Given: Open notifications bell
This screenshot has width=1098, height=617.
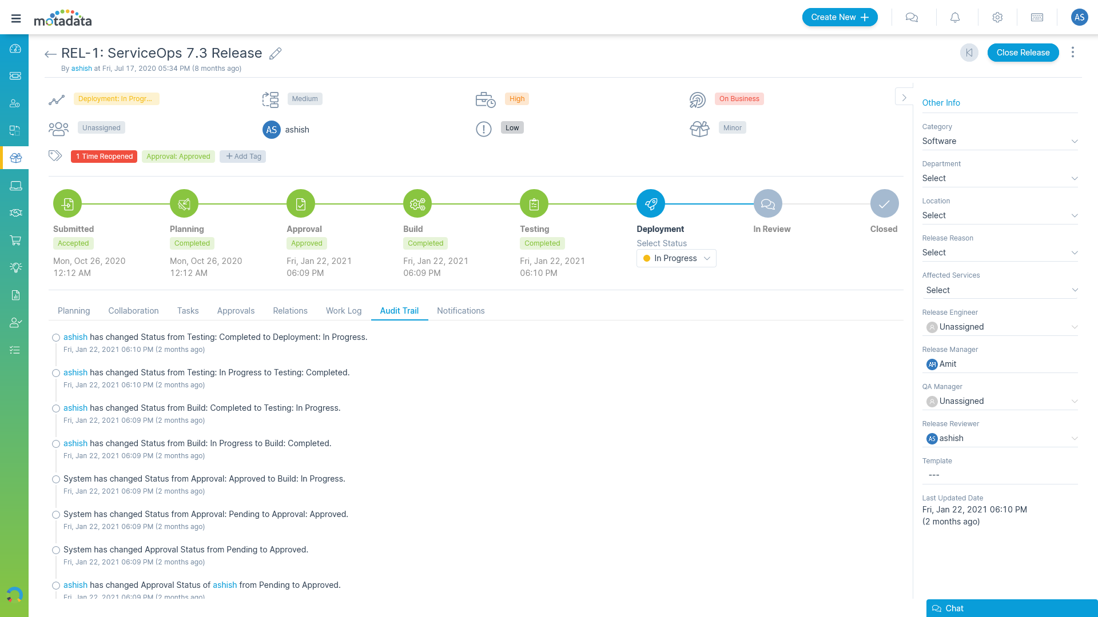Looking at the screenshot, I should pos(955,18).
